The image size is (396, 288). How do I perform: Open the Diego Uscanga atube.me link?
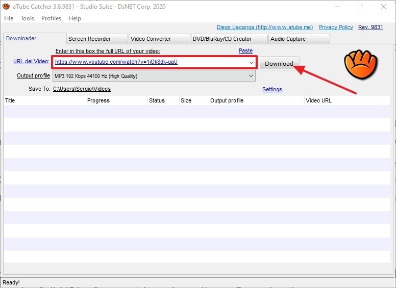point(265,27)
